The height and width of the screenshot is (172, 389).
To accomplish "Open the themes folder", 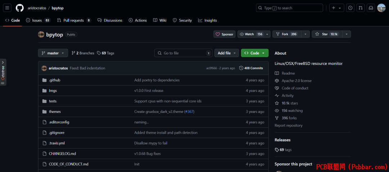I will point(55,112).
